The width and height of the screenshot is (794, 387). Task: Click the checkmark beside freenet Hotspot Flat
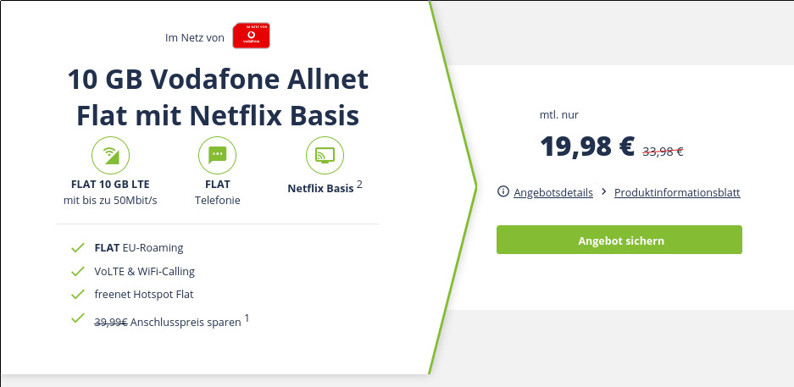point(79,295)
